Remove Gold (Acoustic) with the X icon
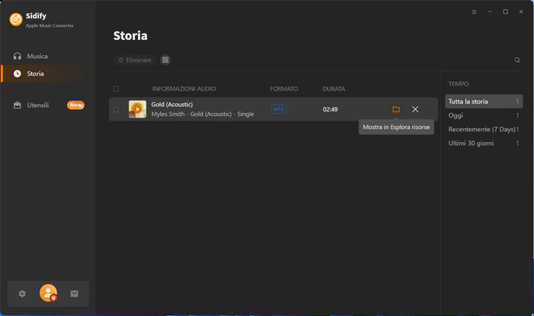This screenshot has height=316, width=534. click(x=415, y=109)
